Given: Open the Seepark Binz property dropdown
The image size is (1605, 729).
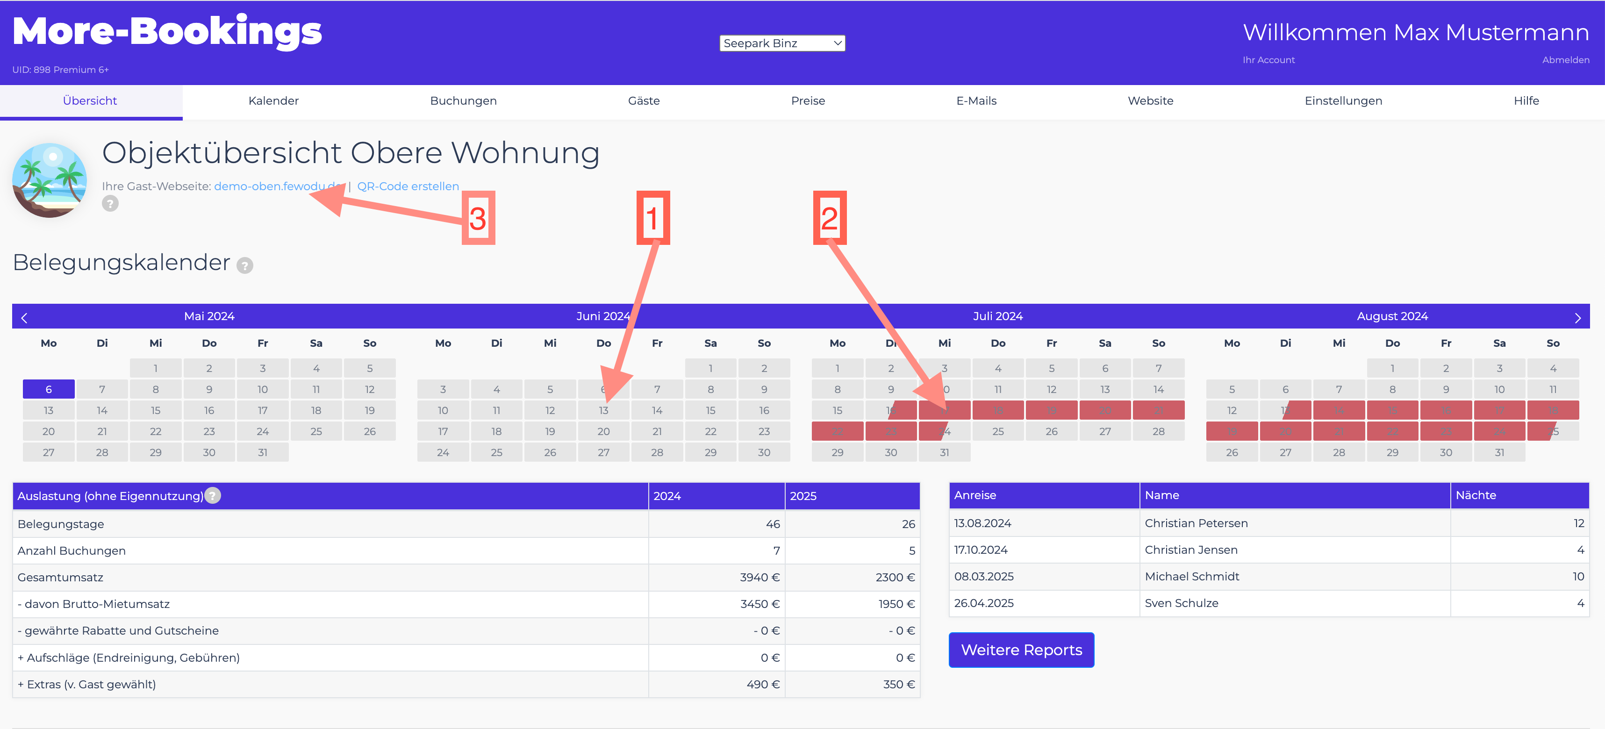Looking at the screenshot, I should point(782,43).
